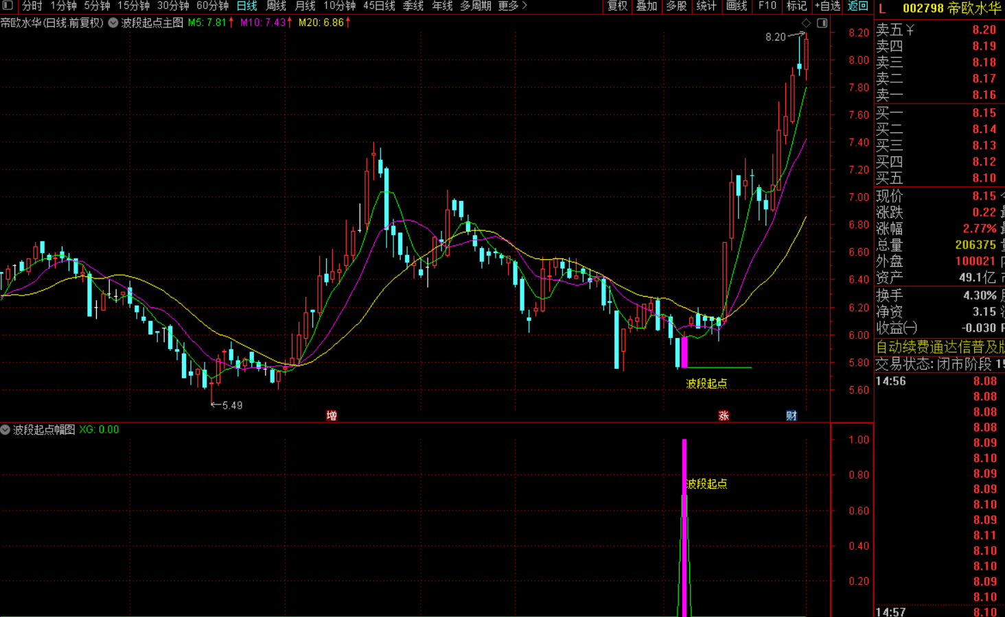Switch to the 15分钟 period tab
The height and width of the screenshot is (617, 1005).
133,6
